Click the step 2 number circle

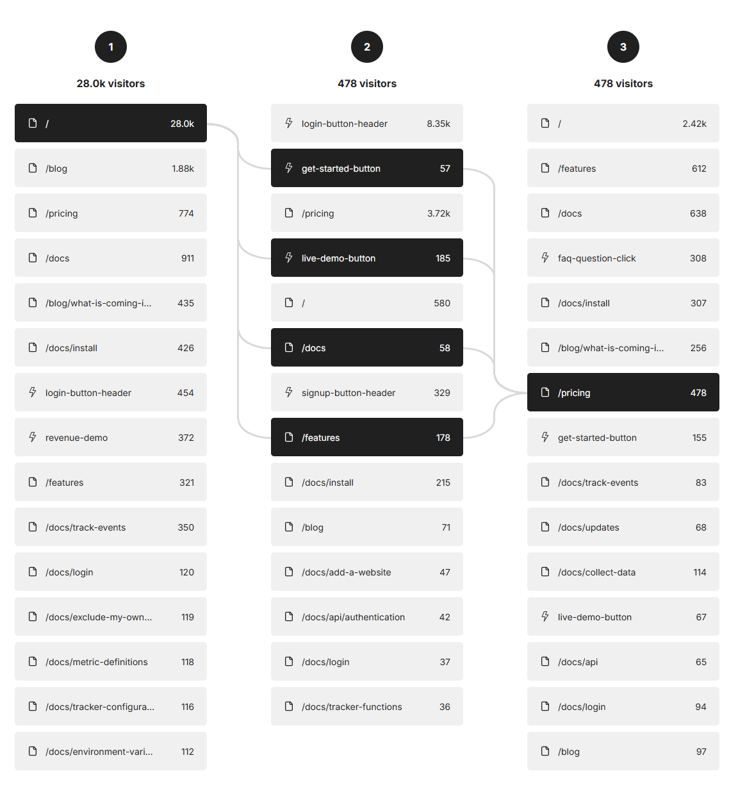point(367,47)
